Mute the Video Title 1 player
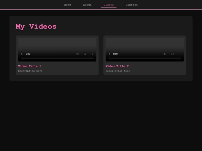The height and width of the screenshot is (151, 202). point(77,54)
